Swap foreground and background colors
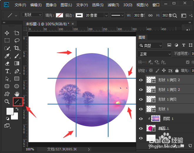The image size is (194, 153). click(17, 109)
